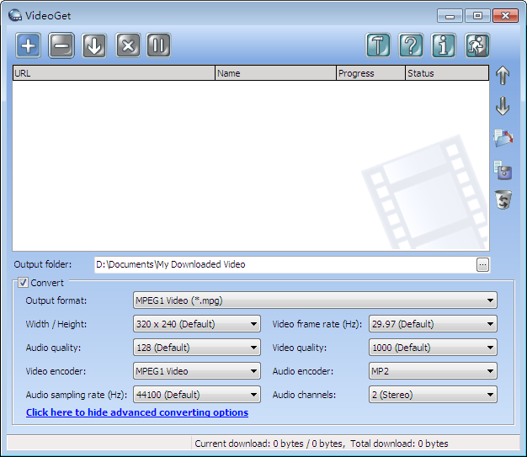Click the import list folder icon
Screen dimensions: 527x457
503,138
